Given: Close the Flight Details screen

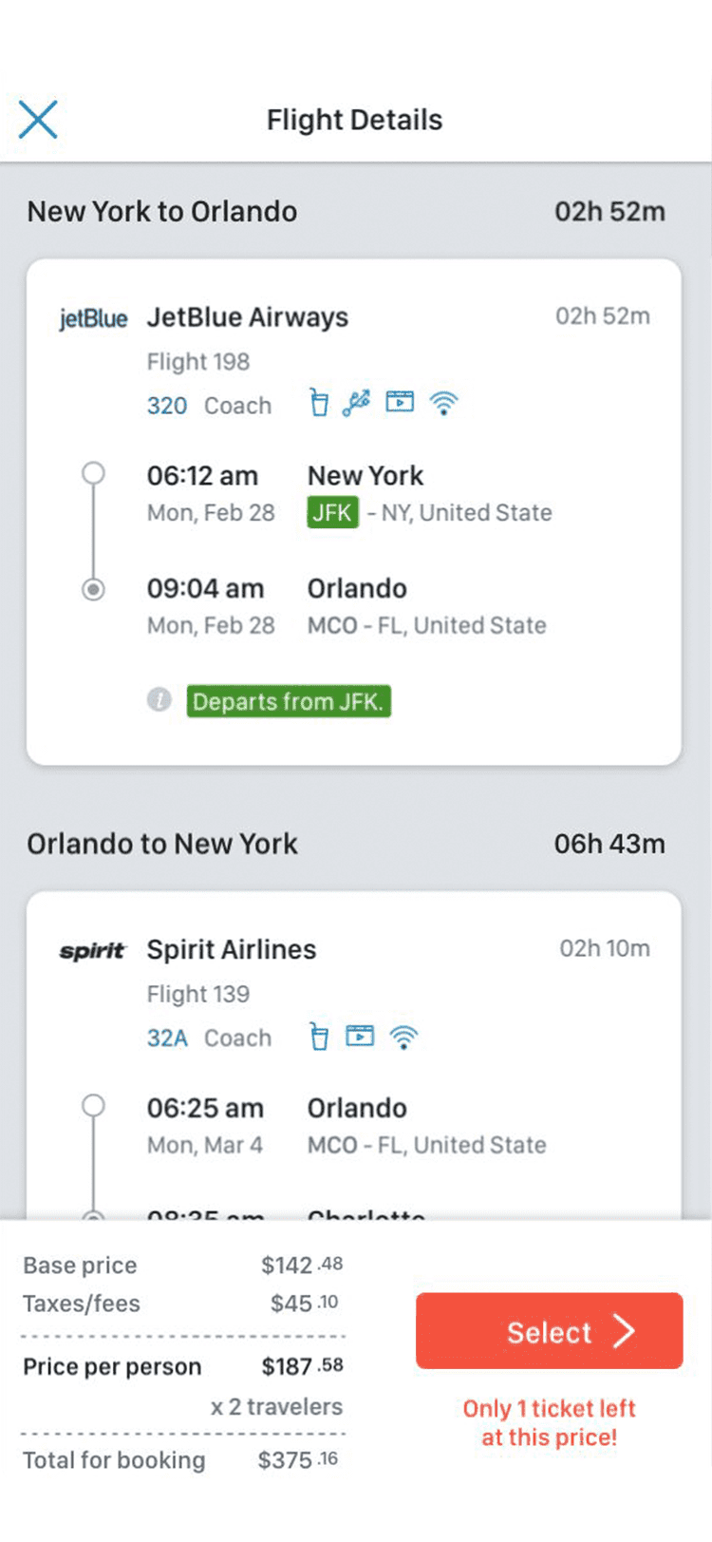Looking at the screenshot, I should pyautogui.click(x=38, y=120).
